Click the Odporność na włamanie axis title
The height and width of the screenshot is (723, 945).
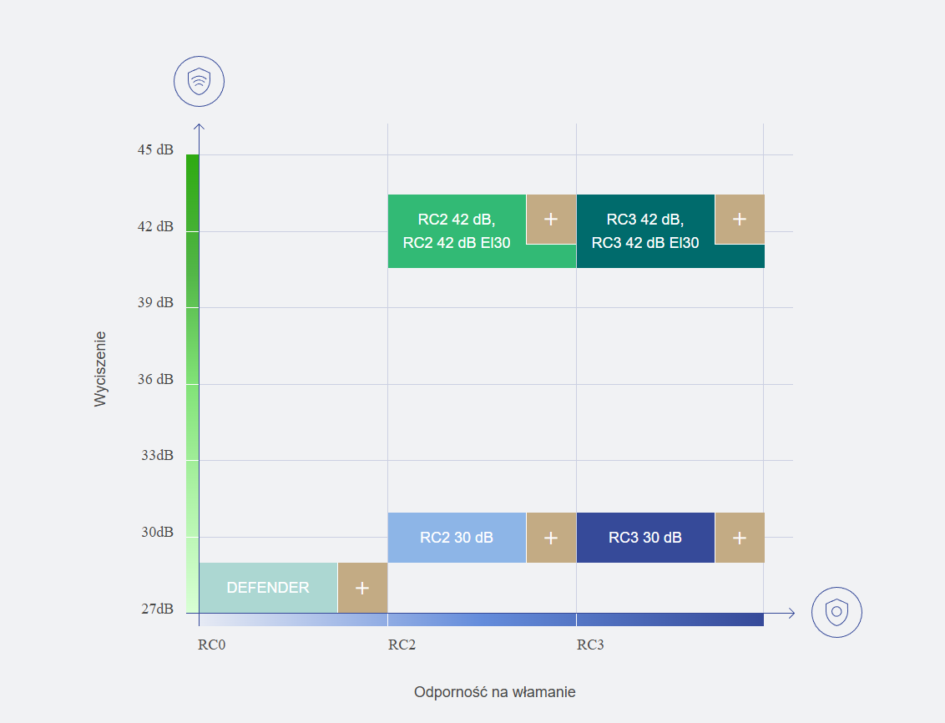coord(495,692)
